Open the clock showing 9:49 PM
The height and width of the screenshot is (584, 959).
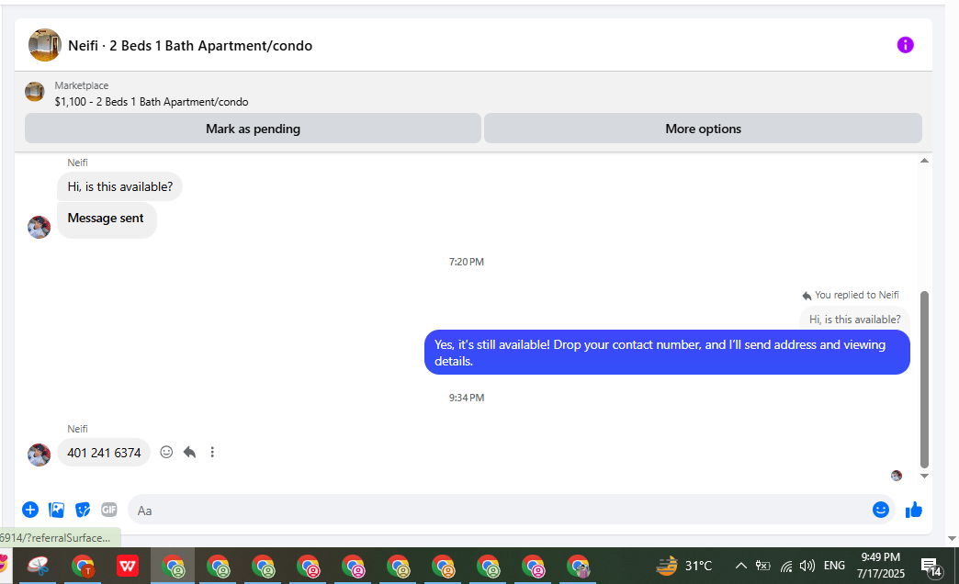tap(881, 565)
